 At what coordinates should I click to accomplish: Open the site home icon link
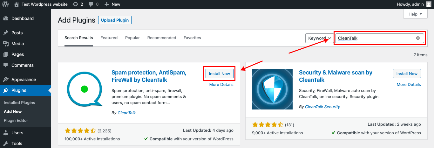click(x=17, y=4)
